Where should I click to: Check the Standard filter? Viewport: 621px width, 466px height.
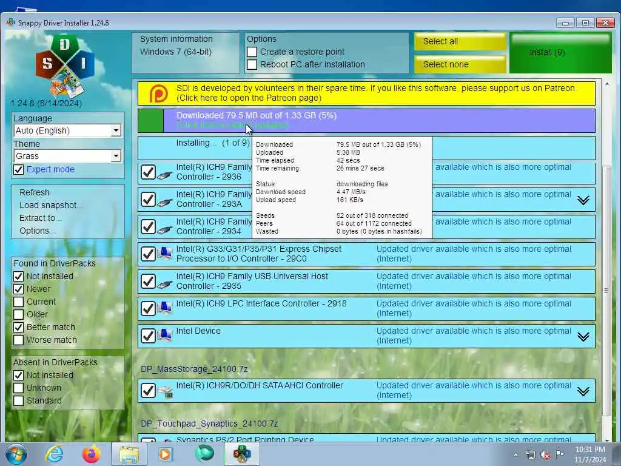coord(19,400)
